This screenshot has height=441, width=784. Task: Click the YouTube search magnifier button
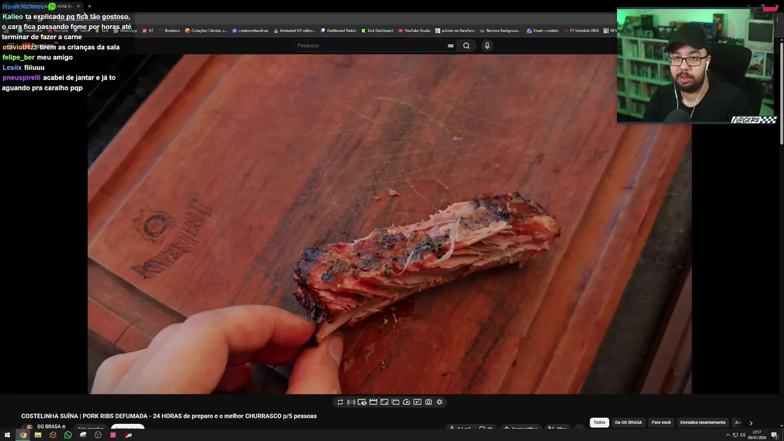466,45
